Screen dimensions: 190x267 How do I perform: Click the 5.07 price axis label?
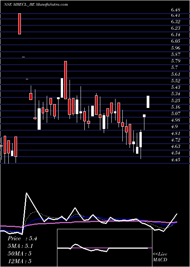click(x=176, y=114)
